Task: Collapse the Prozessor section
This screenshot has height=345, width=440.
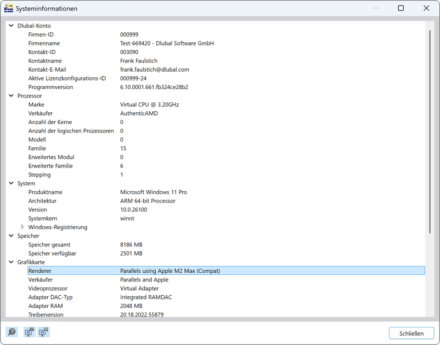Action: (10, 96)
